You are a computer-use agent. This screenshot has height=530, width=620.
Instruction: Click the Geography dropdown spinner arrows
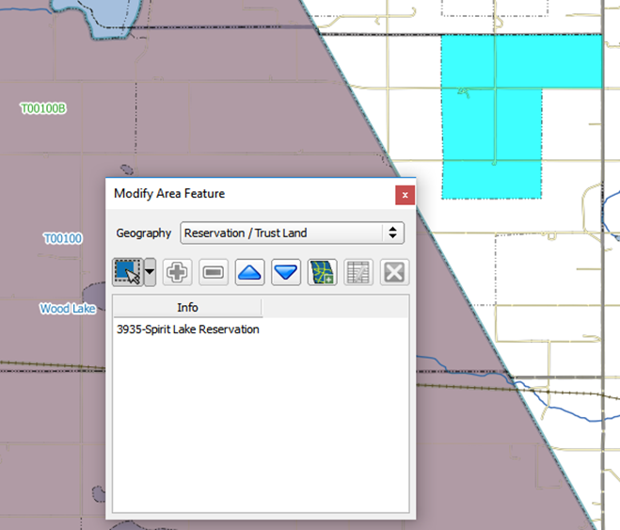(x=392, y=233)
